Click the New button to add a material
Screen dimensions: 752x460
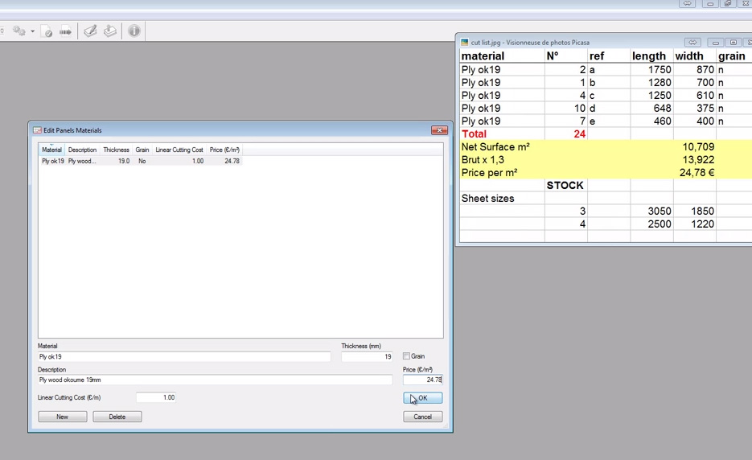coord(63,417)
